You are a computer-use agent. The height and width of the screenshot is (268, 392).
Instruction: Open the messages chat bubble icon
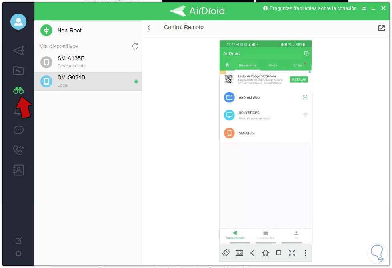[18, 130]
